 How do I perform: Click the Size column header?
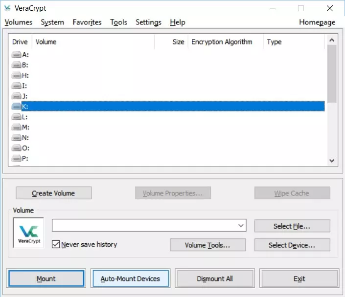pyautogui.click(x=171, y=42)
